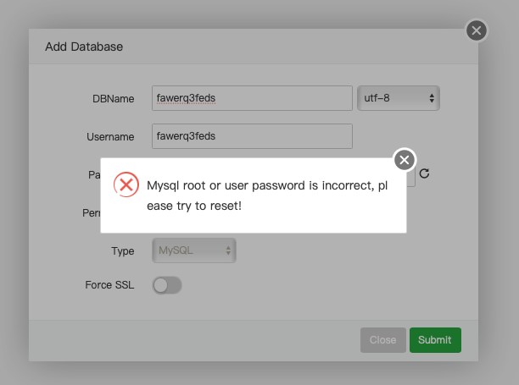Click the Type field label
The image size is (519, 385).
123,251
